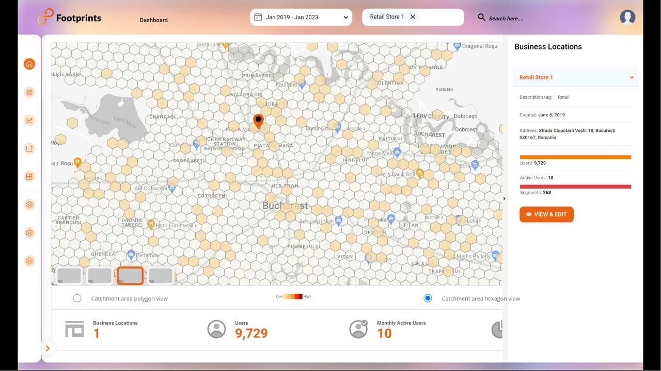Collapse the Retail Store 1 panel chevron
The width and height of the screenshot is (661, 371).
pyautogui.click(x=632, y=78)
